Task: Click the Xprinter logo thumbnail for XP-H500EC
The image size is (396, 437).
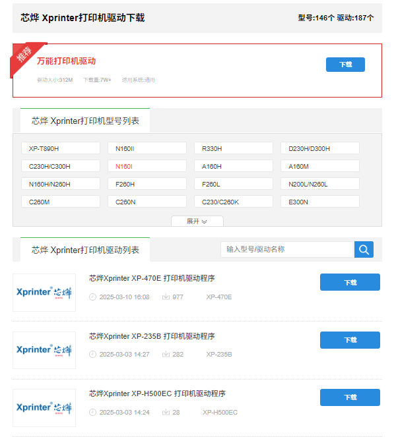Action: tap(44, 408)
